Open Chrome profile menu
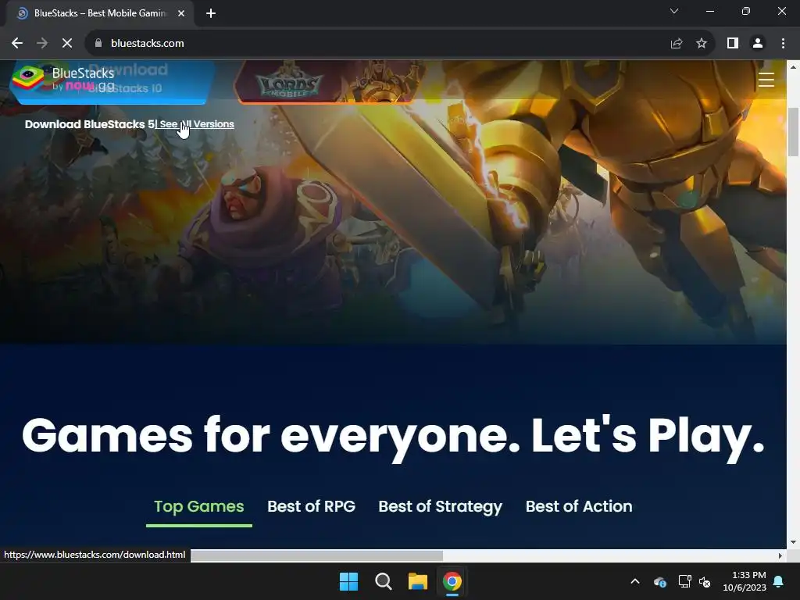Screen dimensions: 800x600 758,44
